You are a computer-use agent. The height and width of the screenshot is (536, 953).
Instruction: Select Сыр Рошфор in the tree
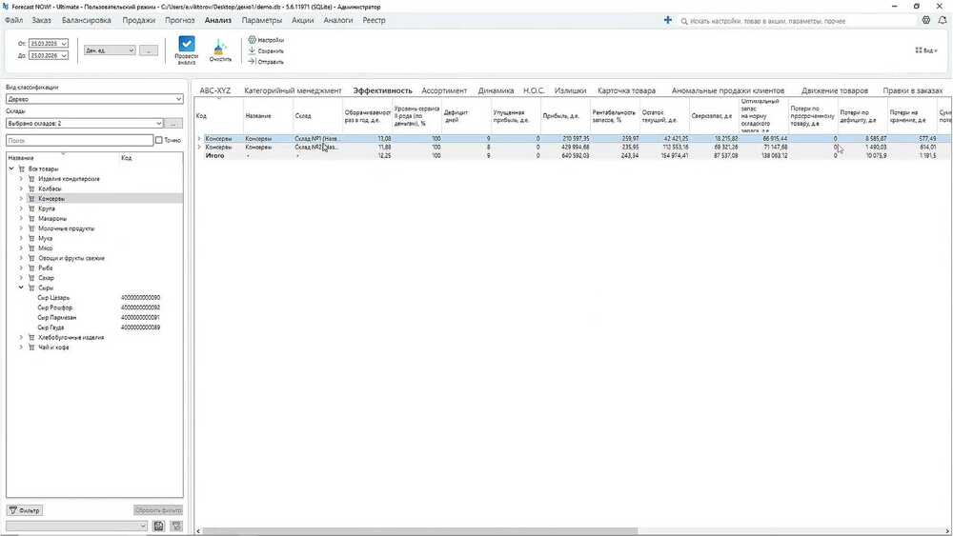tap(54, 308)
